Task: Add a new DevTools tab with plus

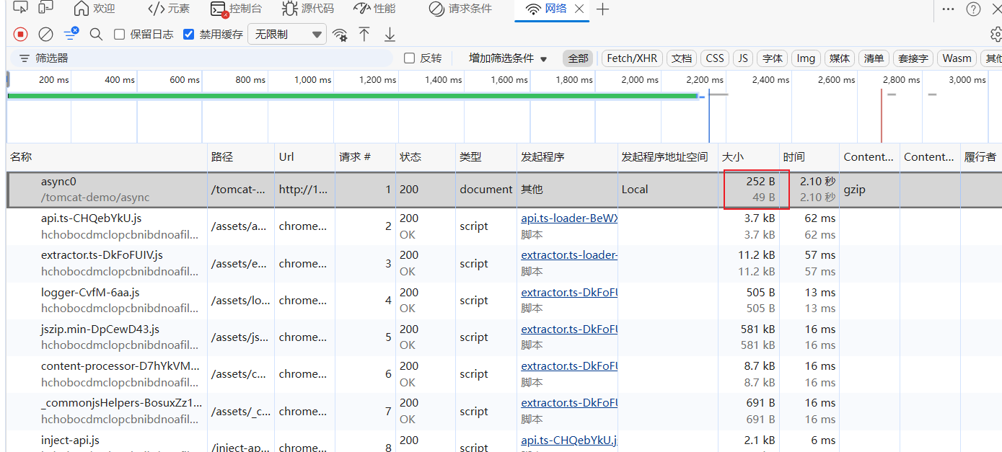Action: [603, 9]
